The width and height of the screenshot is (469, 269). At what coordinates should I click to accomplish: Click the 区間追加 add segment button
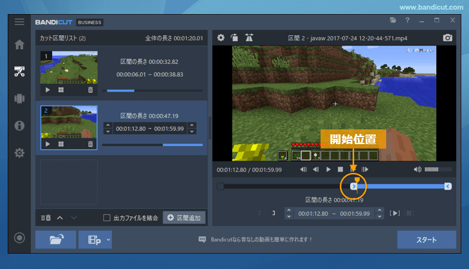(x=184, y=217)
